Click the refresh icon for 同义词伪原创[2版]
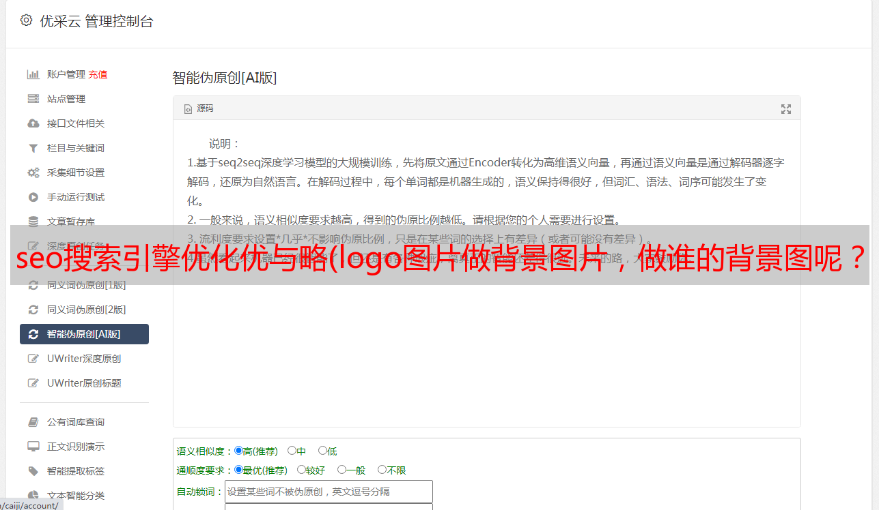The height and width of the screenshot is (510, 879). (33, 310)
